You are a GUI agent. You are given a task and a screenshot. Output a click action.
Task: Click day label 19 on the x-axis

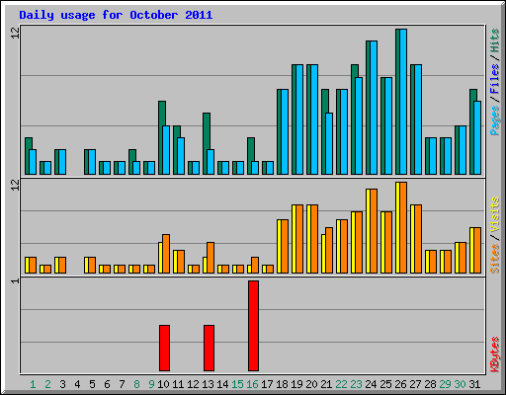tap(296, 384)
